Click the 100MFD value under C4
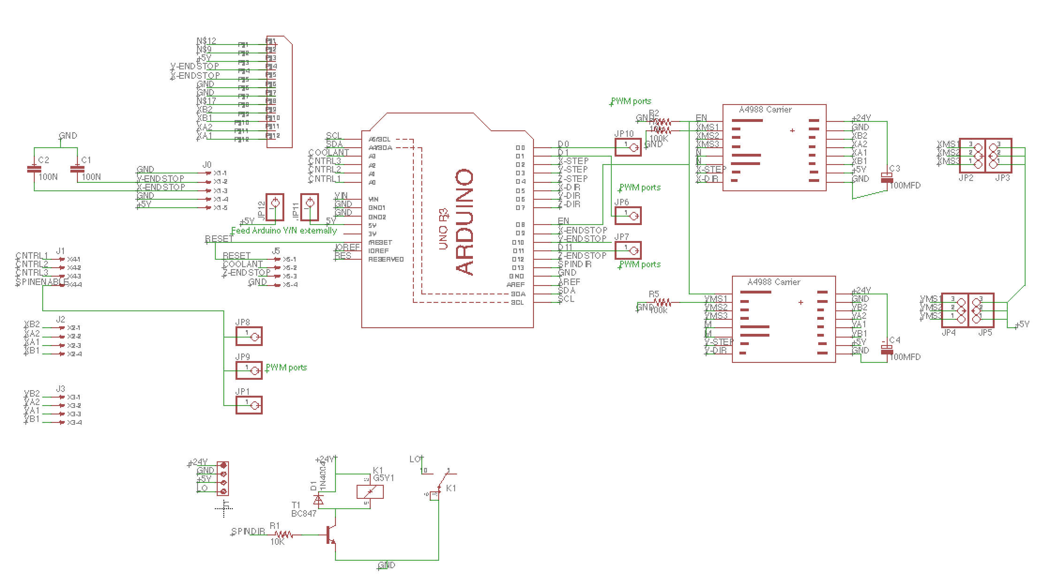 click(905, 357)
